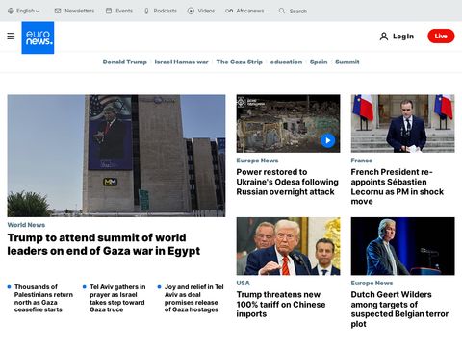Select the education topic tag
Viewport: 462px width, 346px height.
point(286,62)
